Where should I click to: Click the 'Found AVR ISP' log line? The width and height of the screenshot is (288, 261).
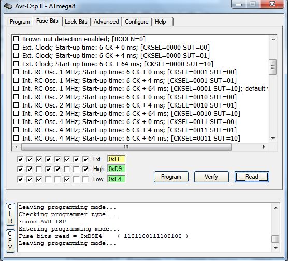[x=42, y=222]
